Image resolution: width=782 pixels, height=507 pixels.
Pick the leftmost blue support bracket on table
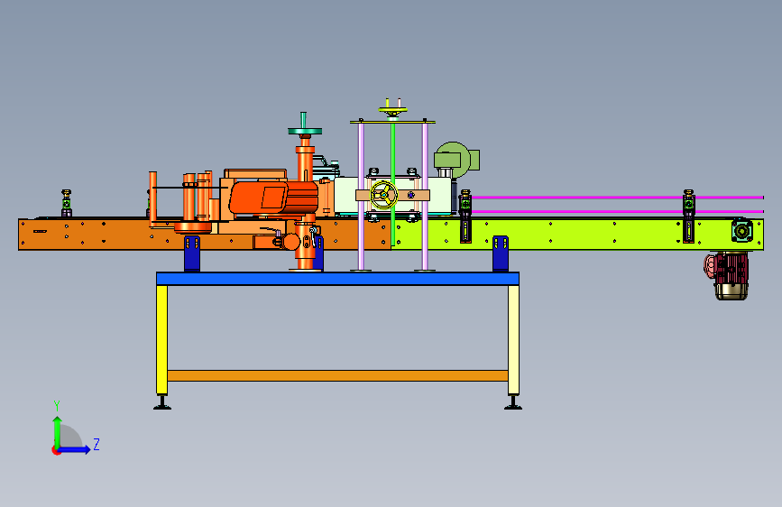tap(192, 254)
